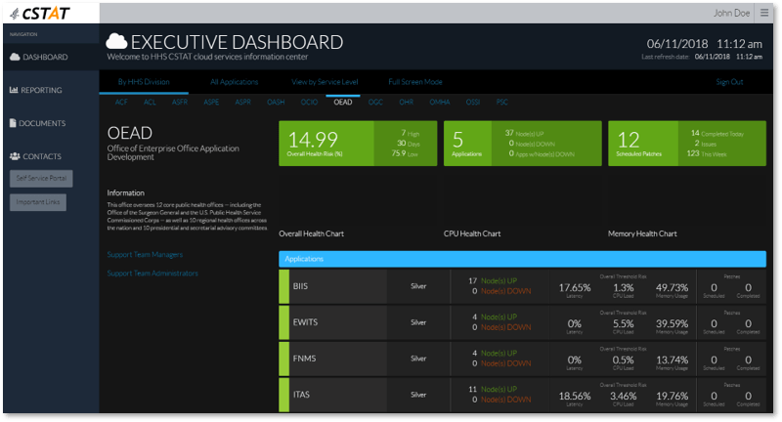The height and width of the screenshot is (422, 782).
Task: Click the Information heading
Action: 126,192
